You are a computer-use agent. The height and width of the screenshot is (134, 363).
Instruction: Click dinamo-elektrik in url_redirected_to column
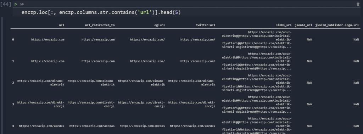pyautogui.click(x=91, y=83)
